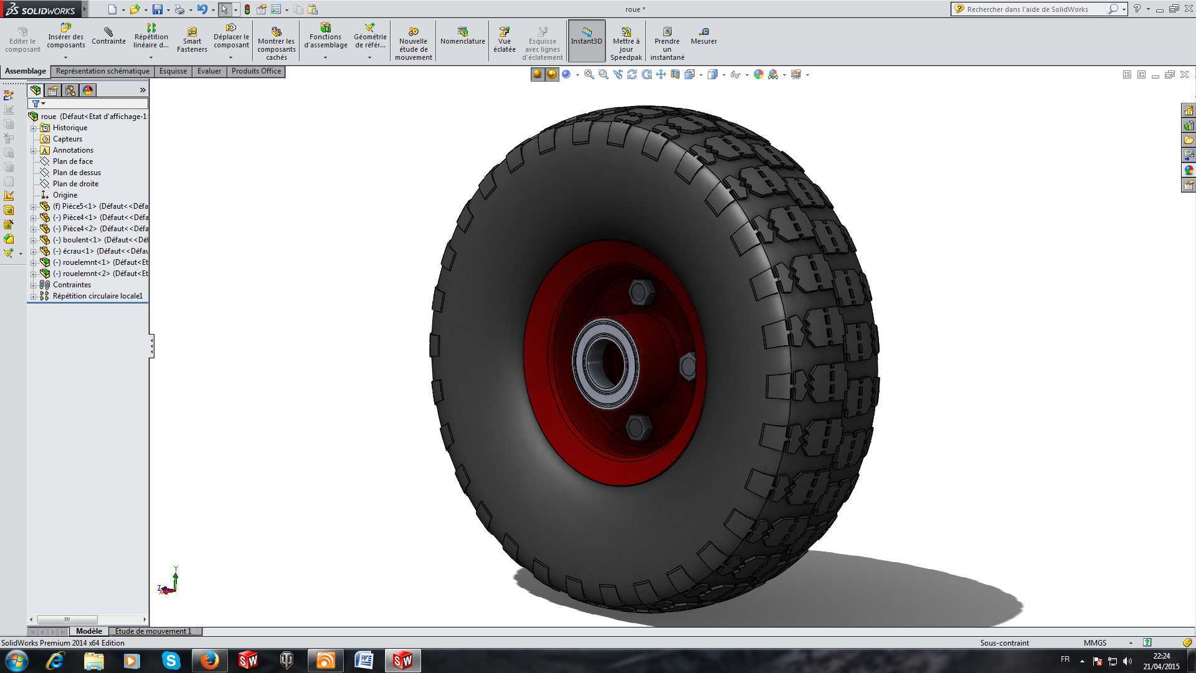1196x673 pixels.
Task: Open the ConfigurationManager tab icon
Action: click(70, 90)
